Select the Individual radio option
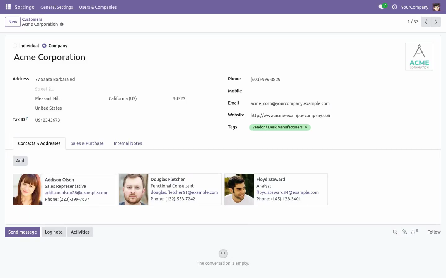 [15, 46]
